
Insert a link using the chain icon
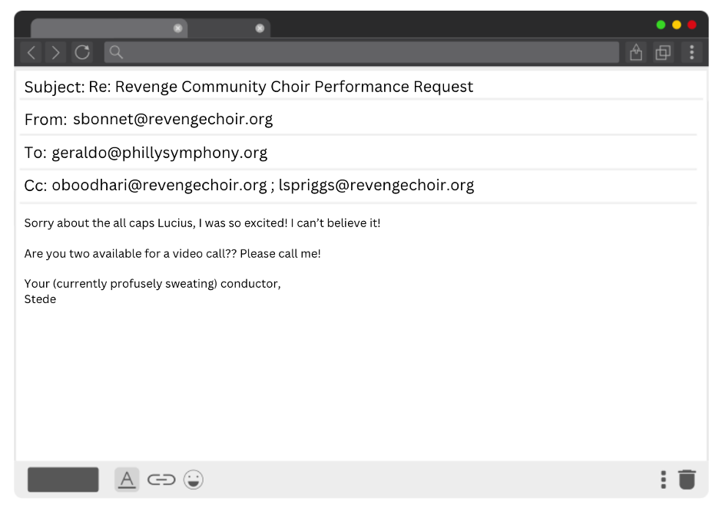(x=161, y=480)
